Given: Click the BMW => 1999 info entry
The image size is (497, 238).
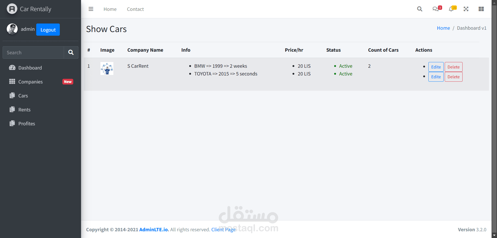Looking at the screenshot, I should (x=221, y=66).
